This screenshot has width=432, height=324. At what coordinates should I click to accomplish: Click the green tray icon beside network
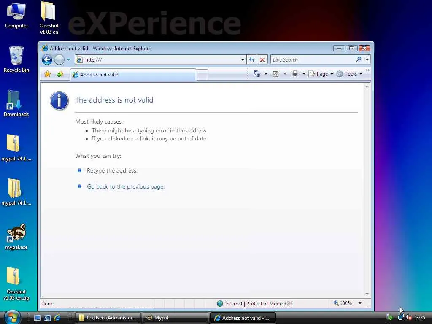[x=389, y=317]
